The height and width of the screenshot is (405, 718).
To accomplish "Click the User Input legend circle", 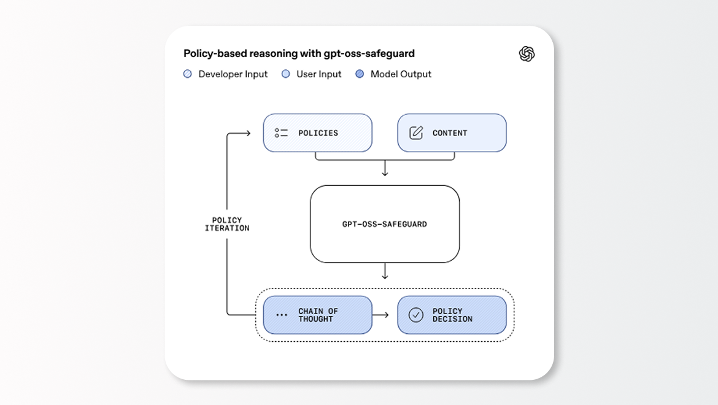I will (x=285, y=74).
